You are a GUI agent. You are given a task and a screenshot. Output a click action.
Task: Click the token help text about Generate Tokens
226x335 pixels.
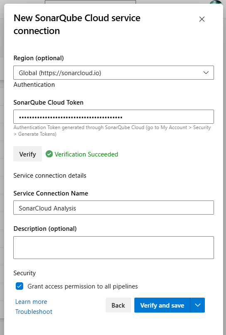112,131
